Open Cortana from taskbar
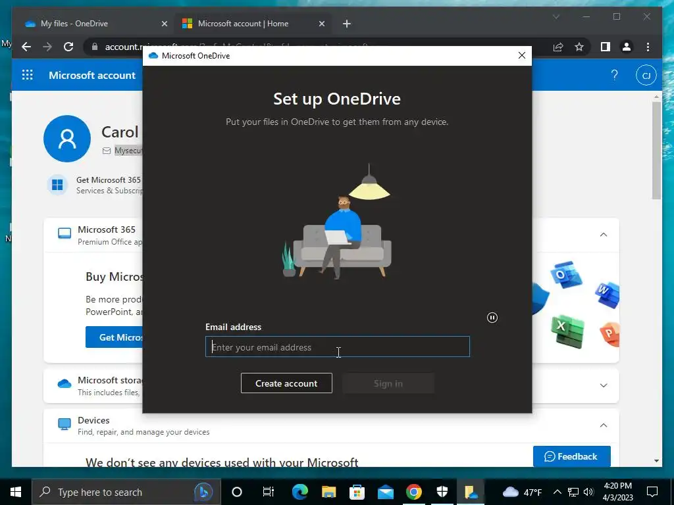 tap(237, 492)
